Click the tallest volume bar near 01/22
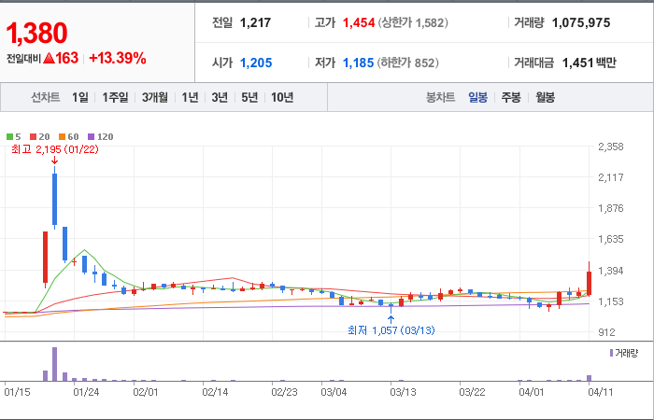This screenshot has height=420, width=654. [x=54, y=364]
